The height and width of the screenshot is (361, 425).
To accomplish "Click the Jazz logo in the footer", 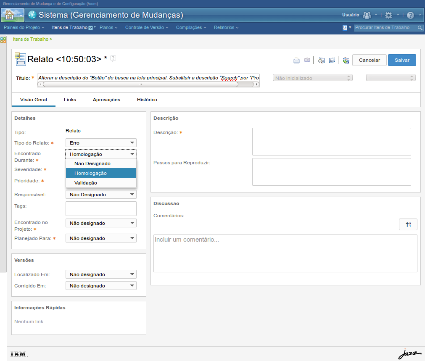I will pos(409,354).
